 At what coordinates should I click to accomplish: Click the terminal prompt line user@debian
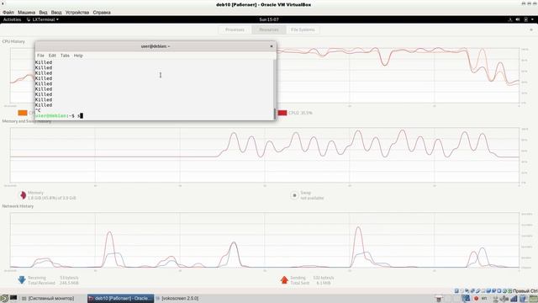(58, 116)
